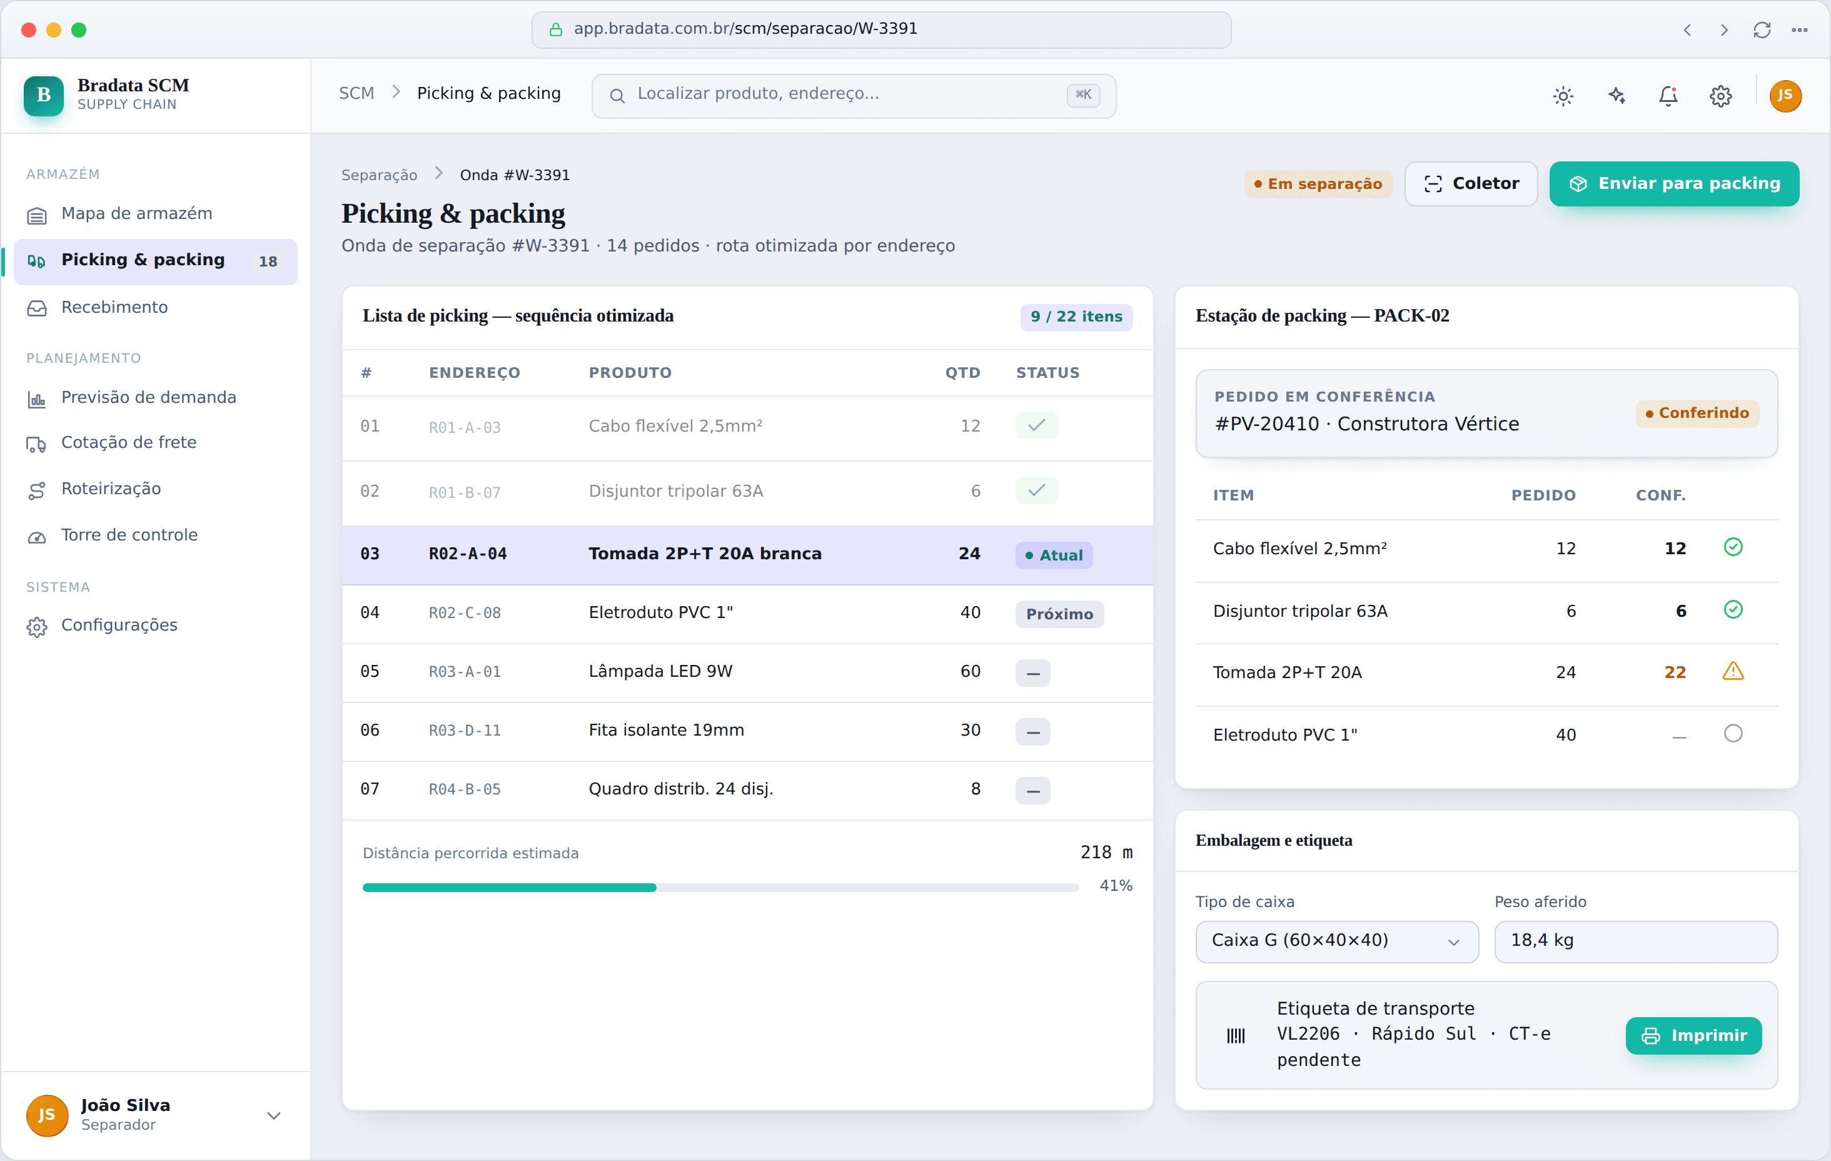1831x1161 pixels.
Task: Open notifications bell icon
Action: [x=1668, y=96]
